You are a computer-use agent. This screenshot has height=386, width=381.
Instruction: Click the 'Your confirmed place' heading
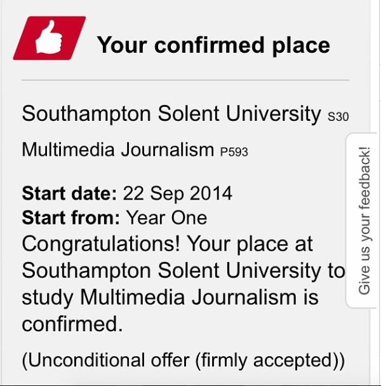tap(213, 45)
